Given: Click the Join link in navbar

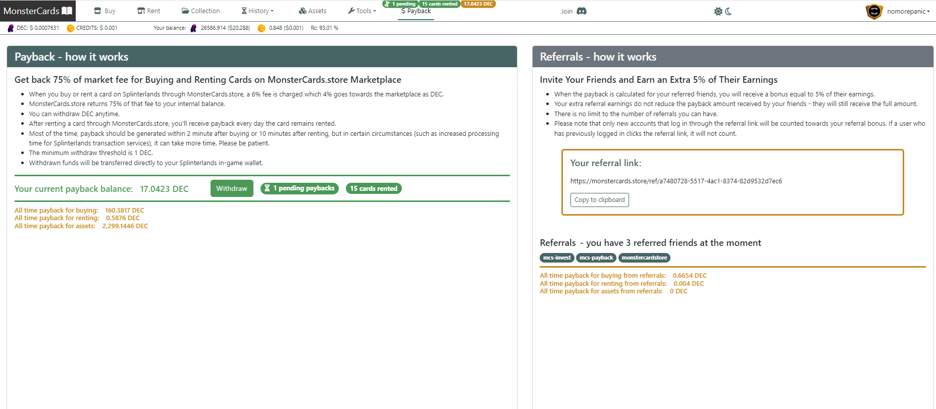Looking at the screenshot, I should pyautogui.click(x=566, y=11).
